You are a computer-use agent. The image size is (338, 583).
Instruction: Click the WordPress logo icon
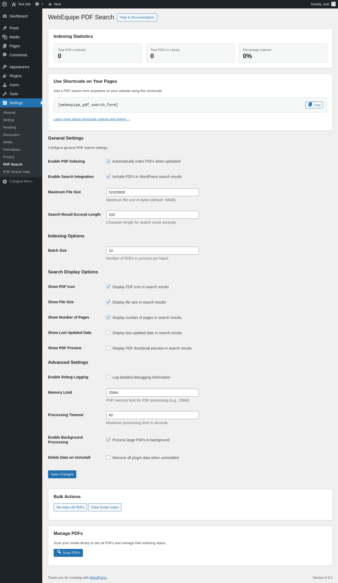(4, 4)
